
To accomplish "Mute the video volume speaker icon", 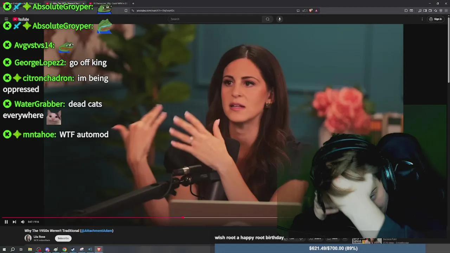I will [22, 222].
